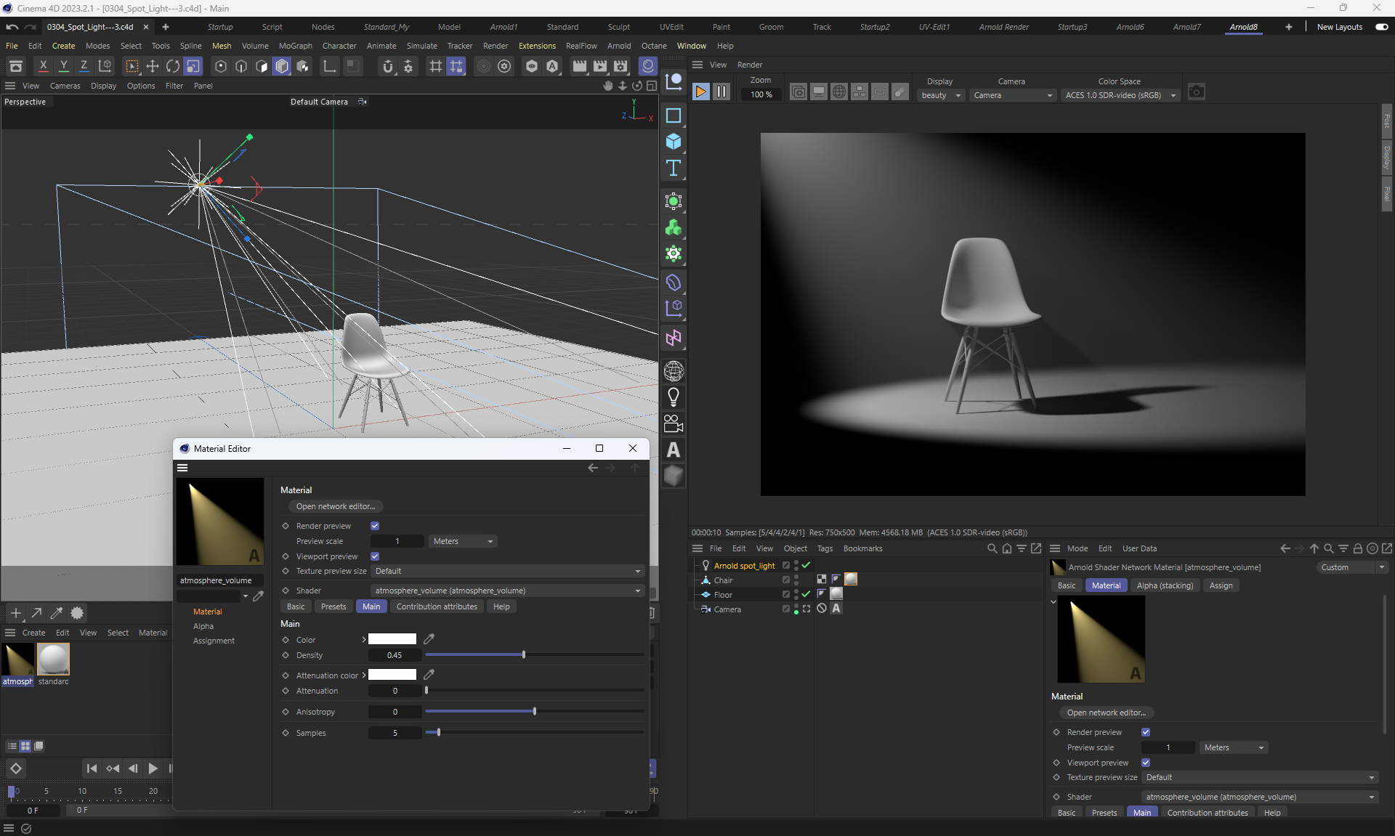This screenshot has width=1395, height=836.
Task: Click Open network editor button in Material Editor
Action: (335, 506)
